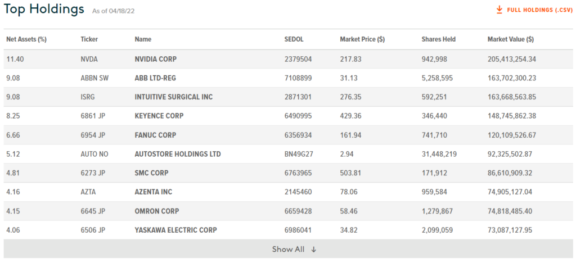The width and height of the screenshot is (576, 263).
Task: Click market price 503.81
Action: pyautogui.click(x=350, y=173)
